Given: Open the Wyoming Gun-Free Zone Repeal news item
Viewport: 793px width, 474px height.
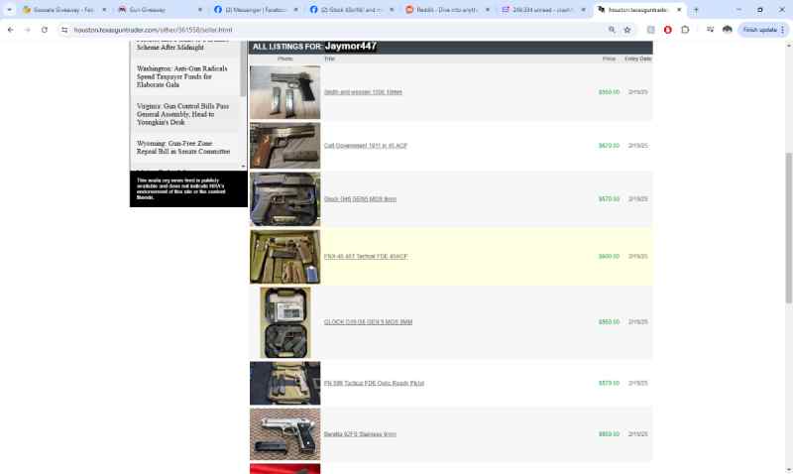Looking at the screenshot, I should [183, 147].
